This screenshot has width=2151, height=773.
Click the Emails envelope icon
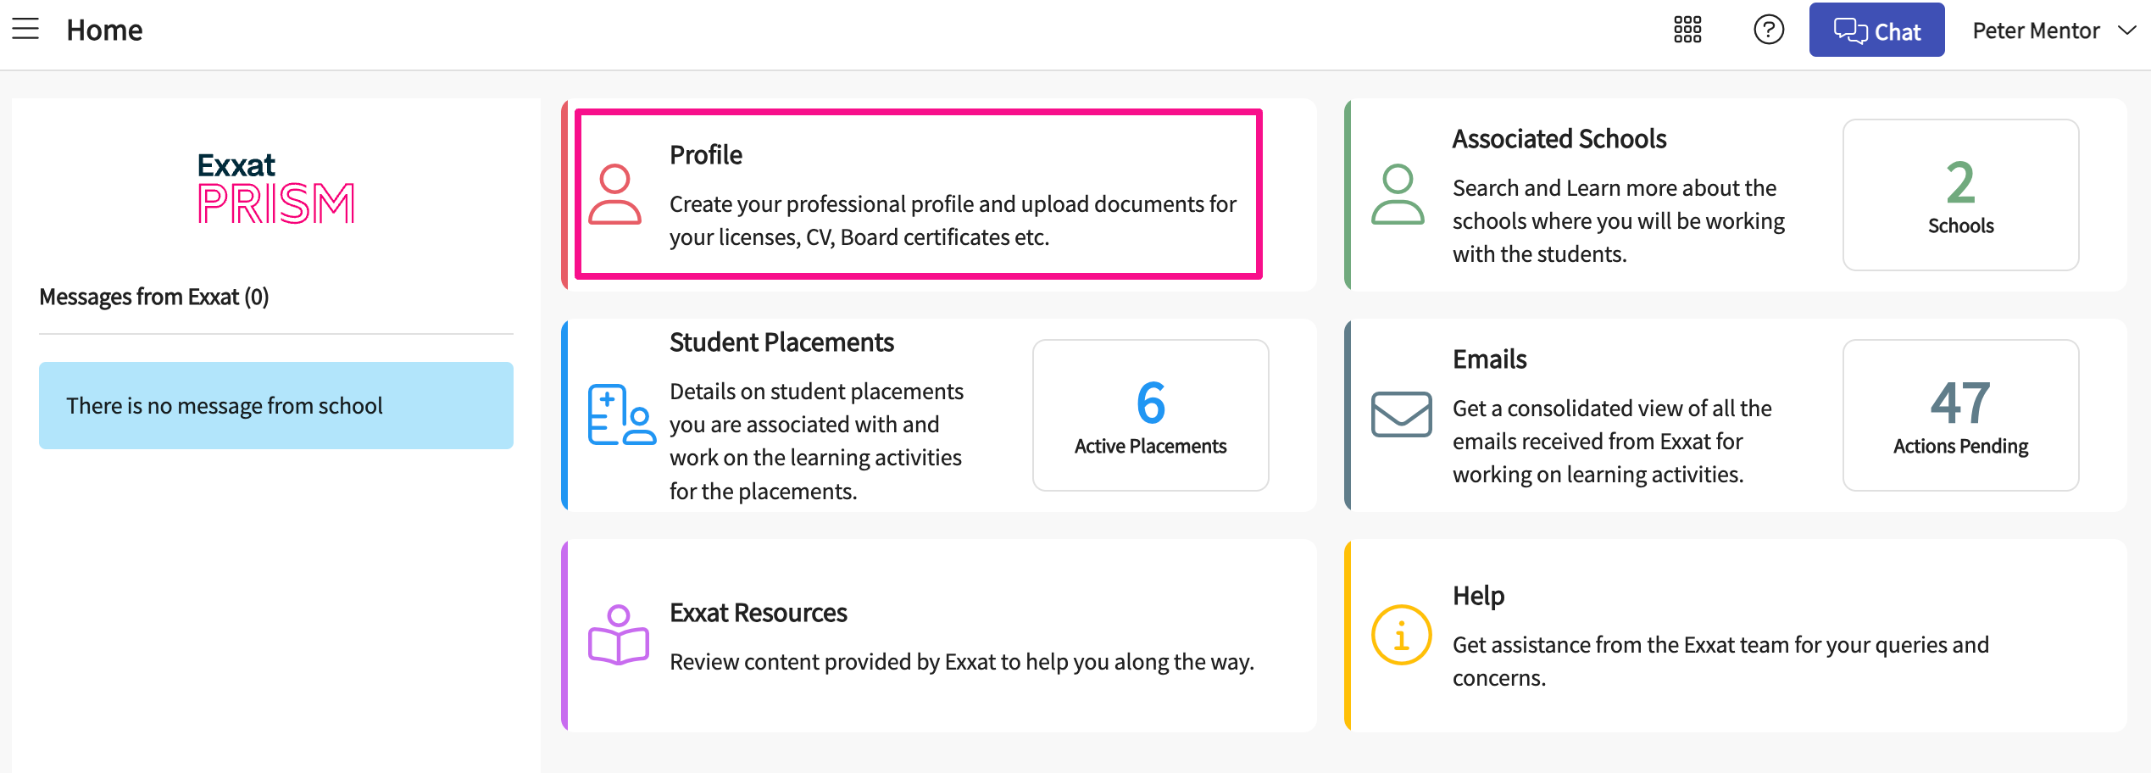(x=1401, y=414)
